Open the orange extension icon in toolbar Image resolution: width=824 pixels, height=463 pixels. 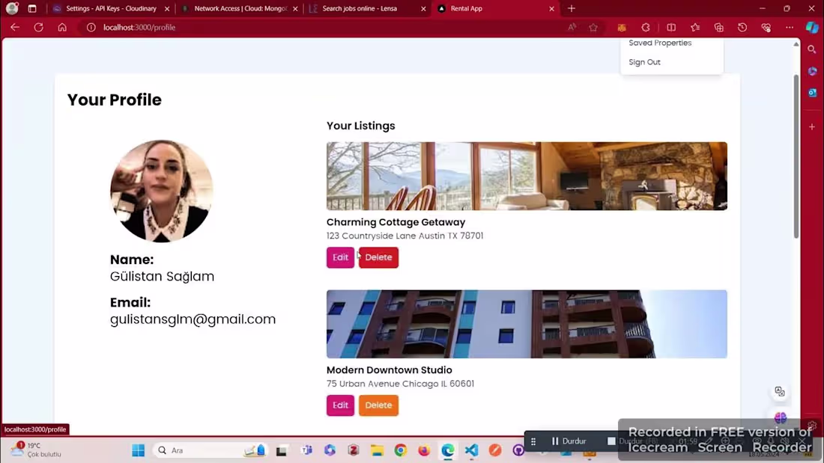click(x=622, y=27)
